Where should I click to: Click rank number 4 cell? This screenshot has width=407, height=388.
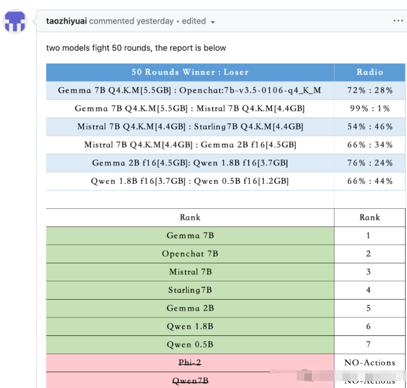[370, 290]
